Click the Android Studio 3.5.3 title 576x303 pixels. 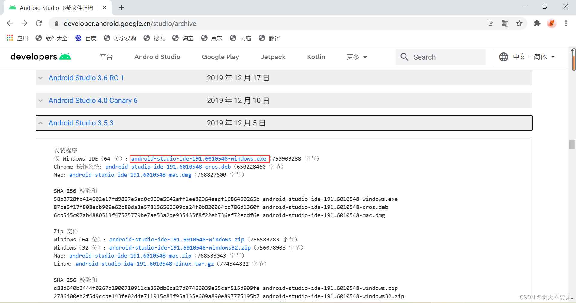pyautogui.click(x=81, y=123)
